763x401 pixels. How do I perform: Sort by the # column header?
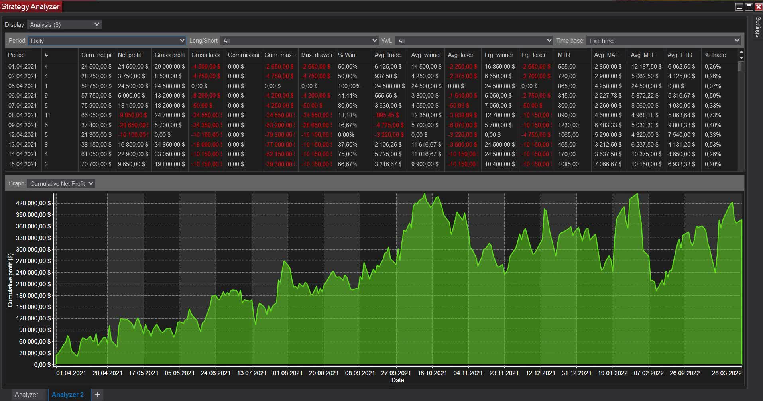pos(60,55)
